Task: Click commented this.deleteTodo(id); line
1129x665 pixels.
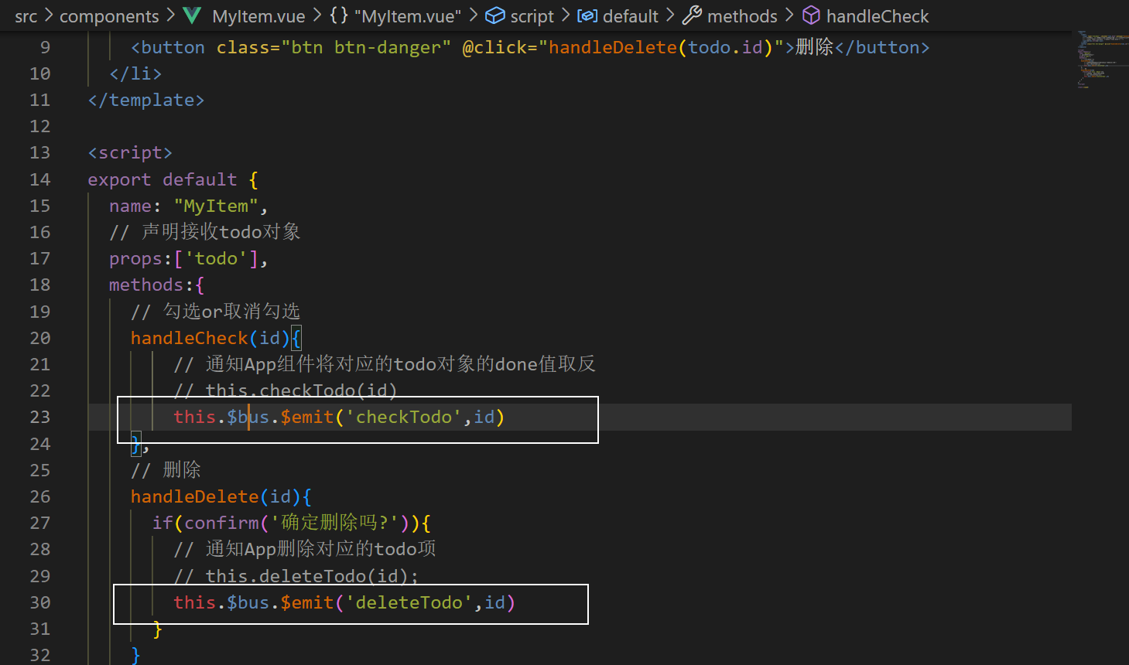Action: click(296, 576)
